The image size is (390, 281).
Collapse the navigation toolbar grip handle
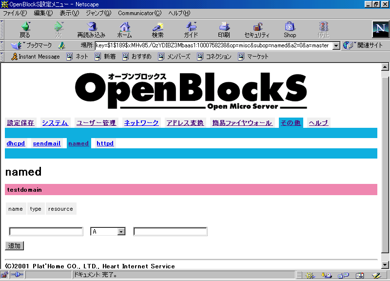click(x=2, y=29)
